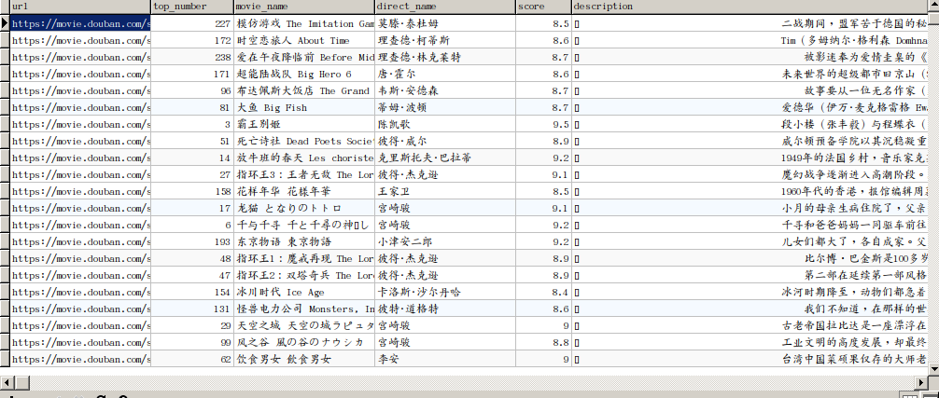
Task: Select director cell 王家卫
Action: [445, 191]
